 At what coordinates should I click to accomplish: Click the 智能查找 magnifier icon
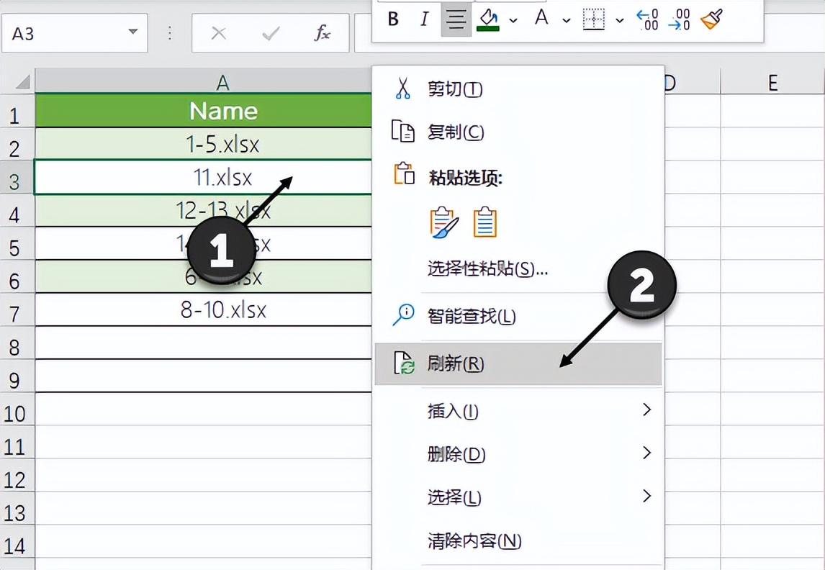(404, 315)
